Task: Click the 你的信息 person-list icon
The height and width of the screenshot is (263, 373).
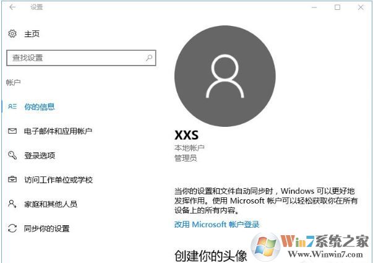Action: (12, 106)
